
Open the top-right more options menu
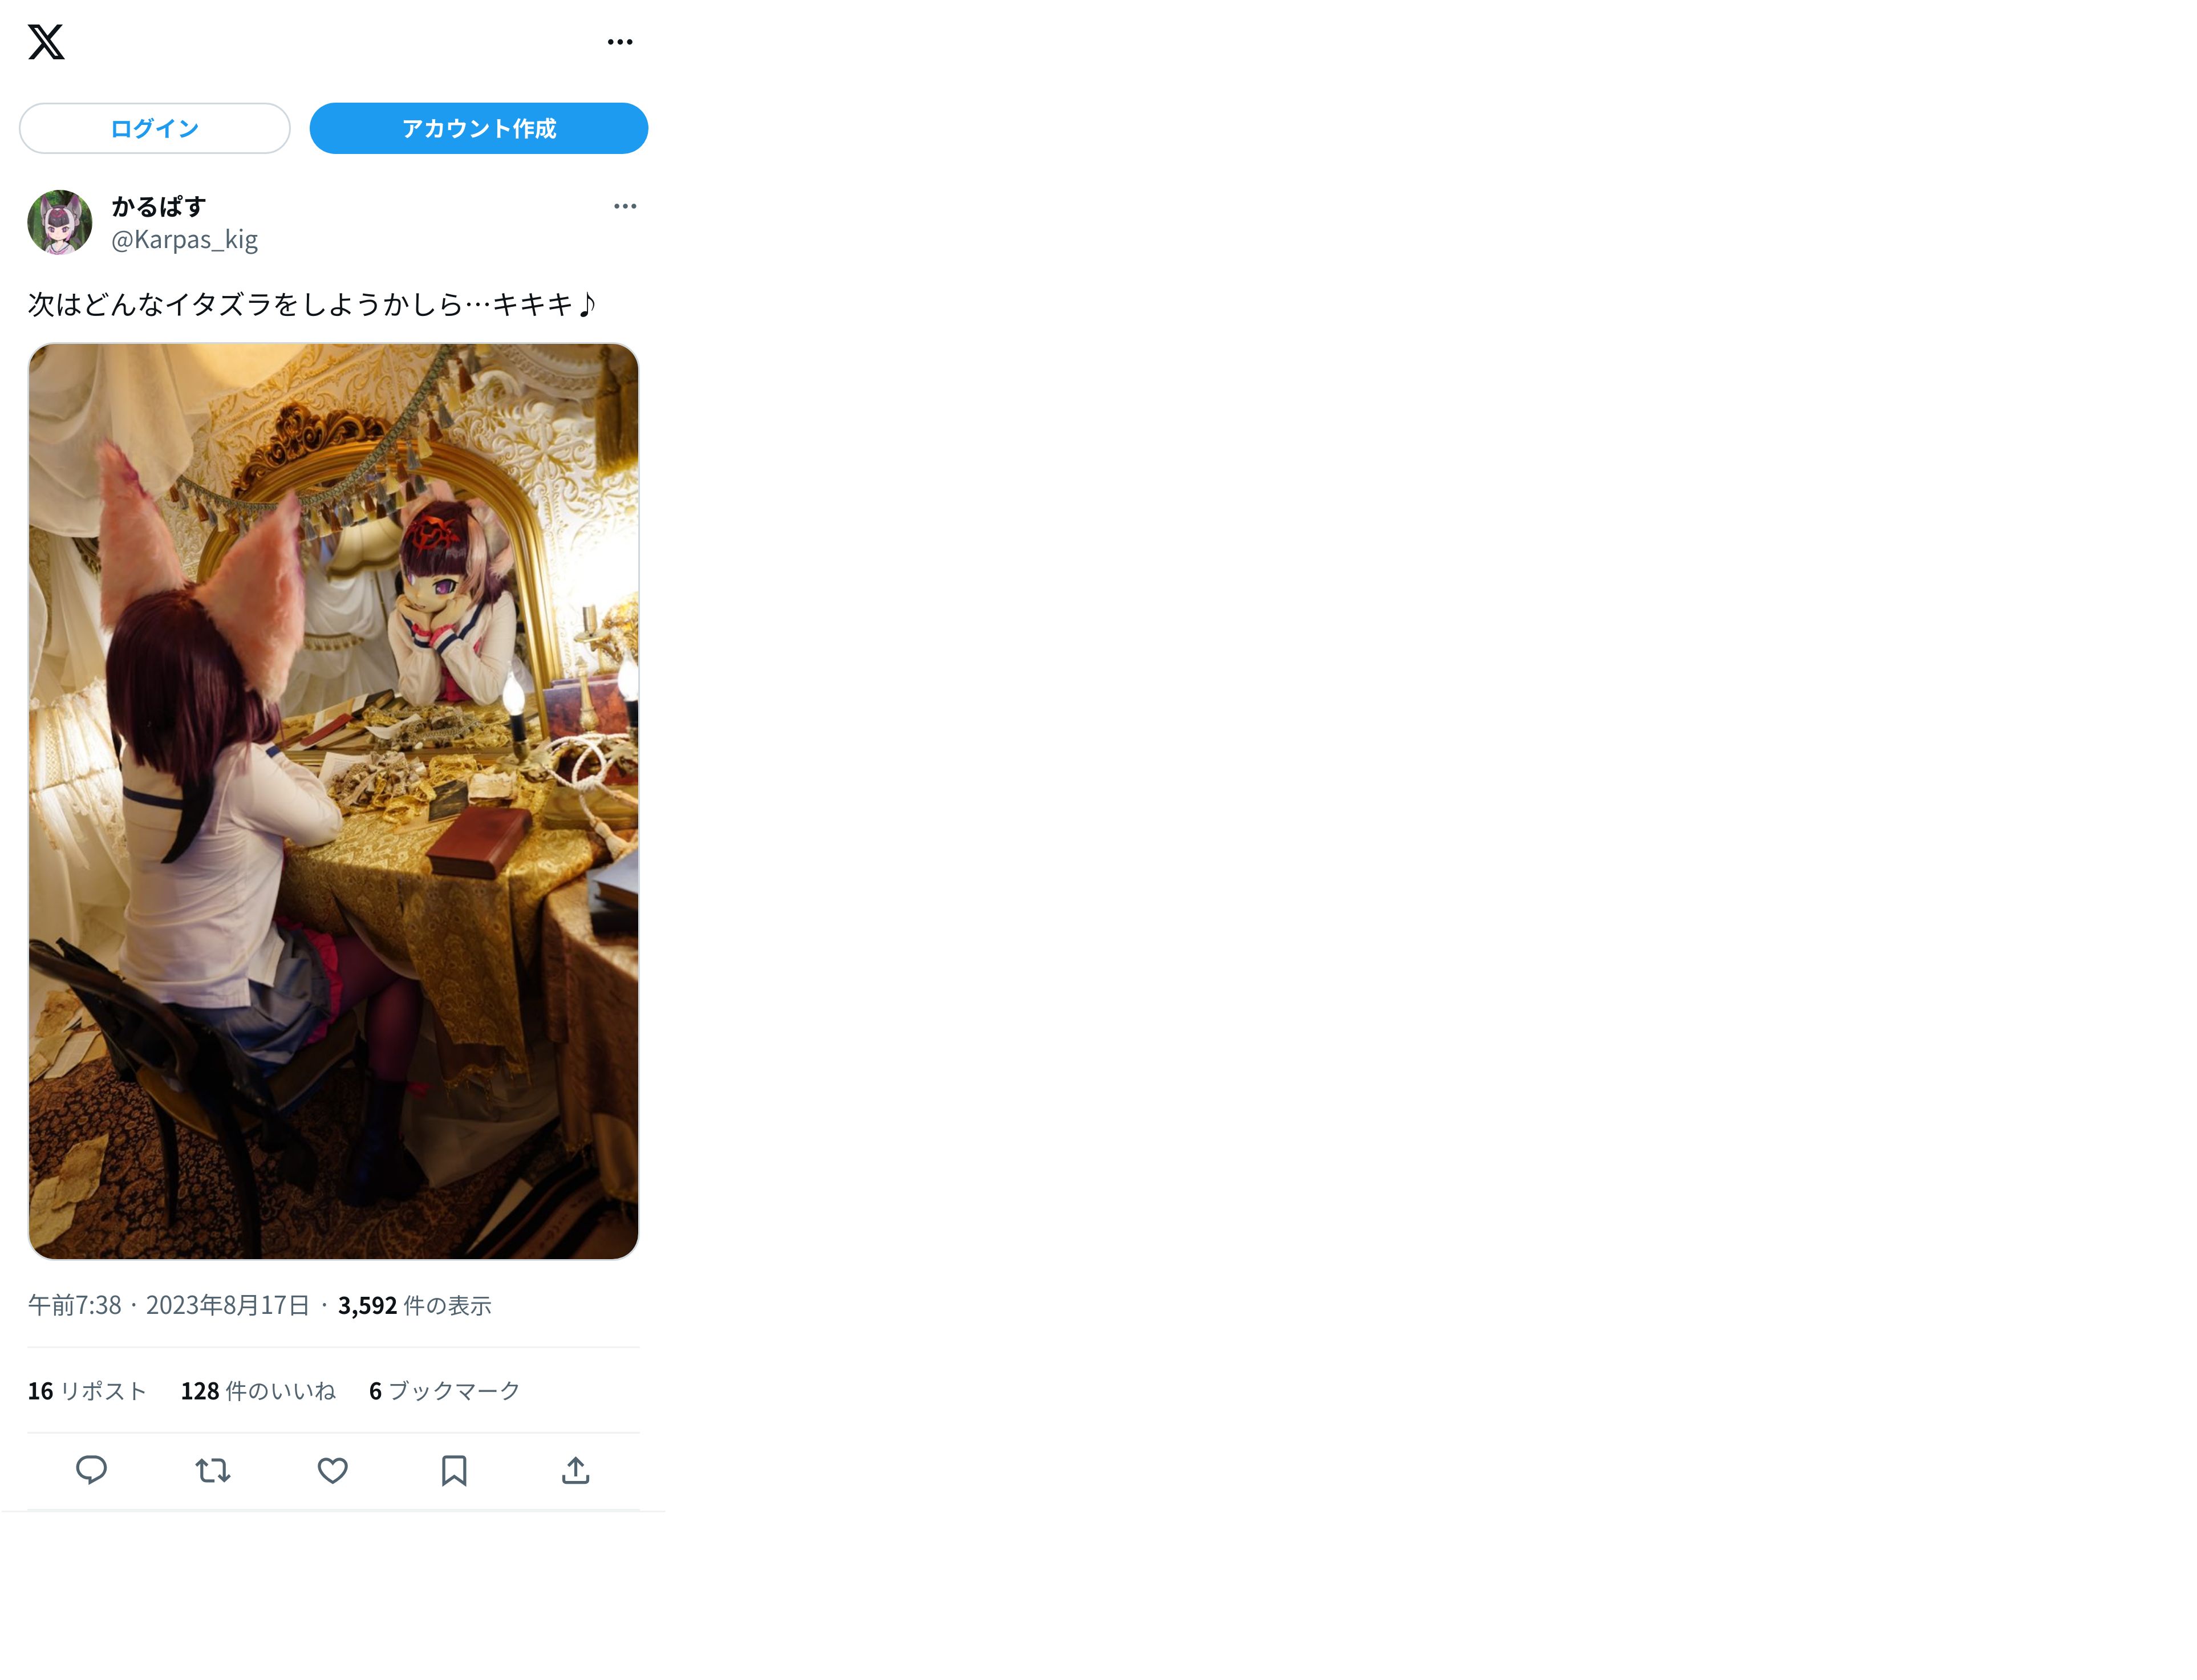619,42
